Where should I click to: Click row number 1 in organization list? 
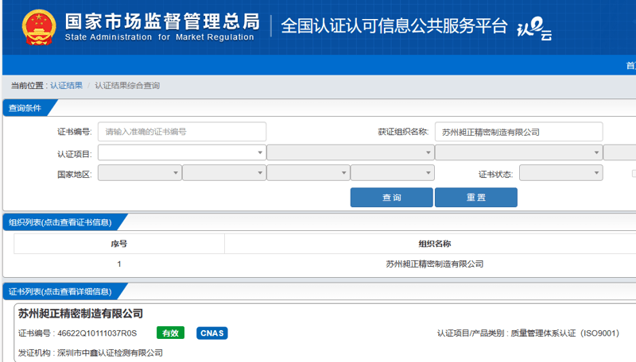click(x=118, y=264)
